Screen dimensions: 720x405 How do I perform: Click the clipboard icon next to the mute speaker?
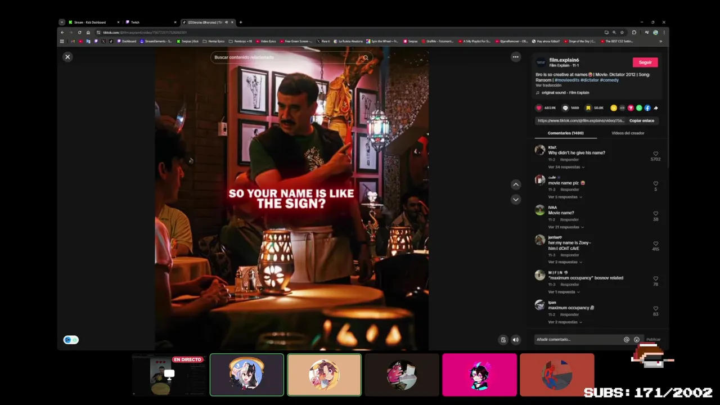click(x=503, y=340)
